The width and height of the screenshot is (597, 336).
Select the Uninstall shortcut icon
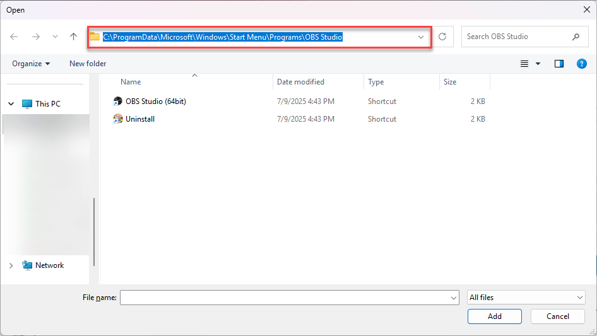coord(117,119)
